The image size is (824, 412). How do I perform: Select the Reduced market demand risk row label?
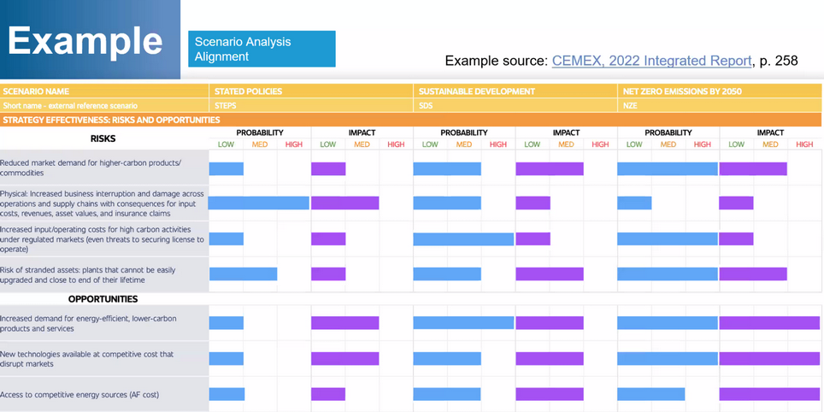pyautogui.click(x=91, y=168)
